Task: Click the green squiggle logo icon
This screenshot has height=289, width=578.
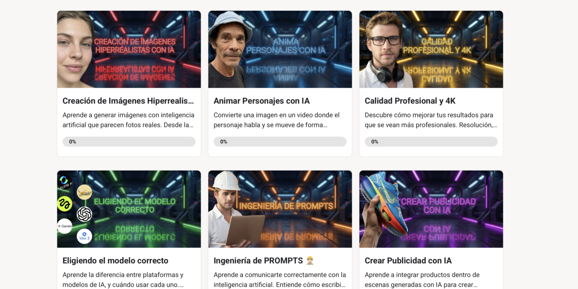Action: coord(65,204)
